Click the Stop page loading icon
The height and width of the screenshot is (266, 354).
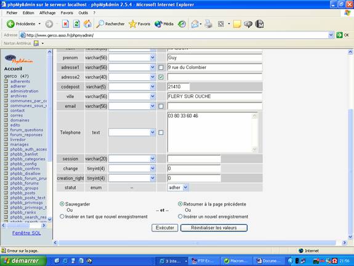[65, 24]
